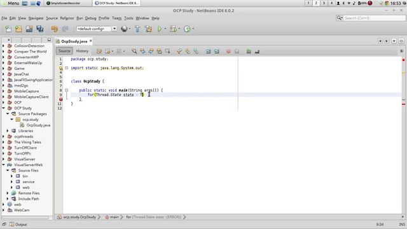Click the red error stripe marker at top
Image resolution: width=407 pixels, height=229 pixels.
pos(403,60)
